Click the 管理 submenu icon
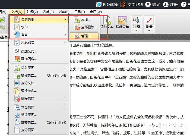 click(x=77, y=36)
